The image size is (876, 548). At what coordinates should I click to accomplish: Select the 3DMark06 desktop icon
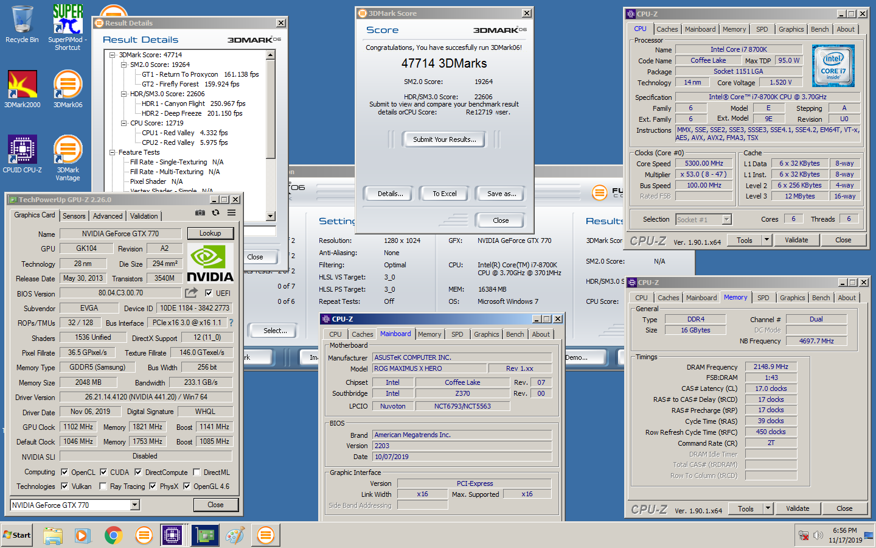click(68, 89)
